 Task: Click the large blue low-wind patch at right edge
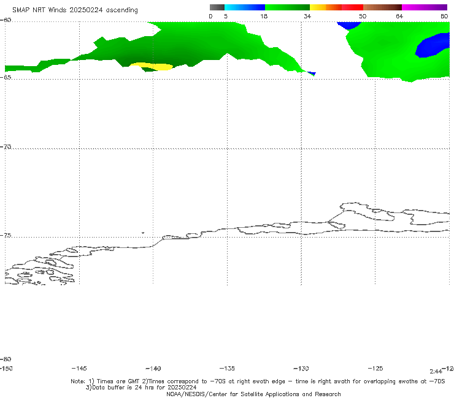click(433, 45)
